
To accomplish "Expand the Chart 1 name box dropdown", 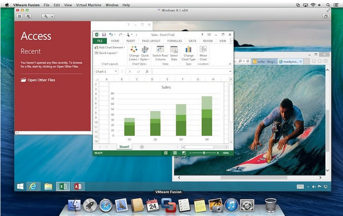I will coord(116,71).
